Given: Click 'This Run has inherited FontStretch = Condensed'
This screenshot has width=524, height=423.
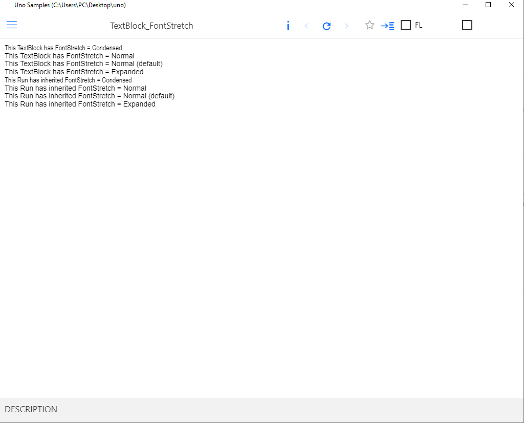Looking at the screenshot, I should click(68, 80).
